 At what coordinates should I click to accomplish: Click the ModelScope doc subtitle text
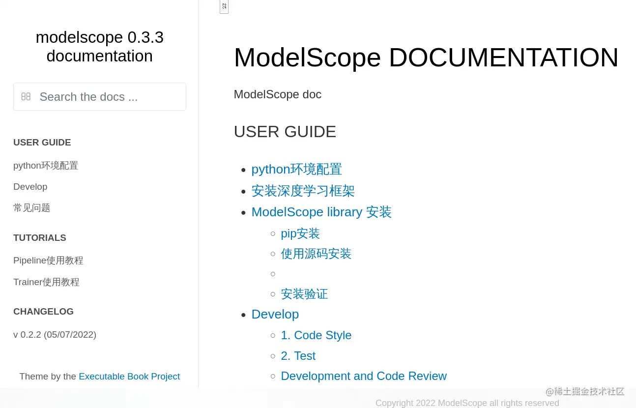[278, 94]
